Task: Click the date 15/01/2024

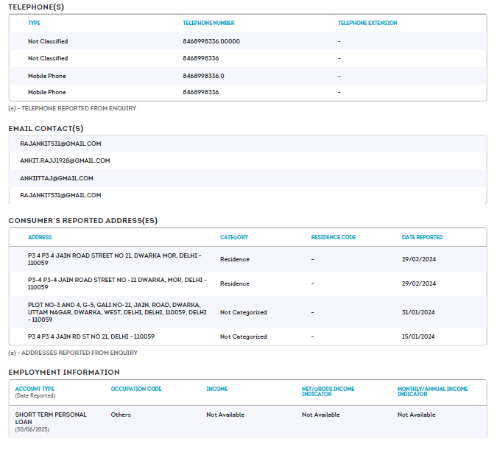Action: [418, 336]
